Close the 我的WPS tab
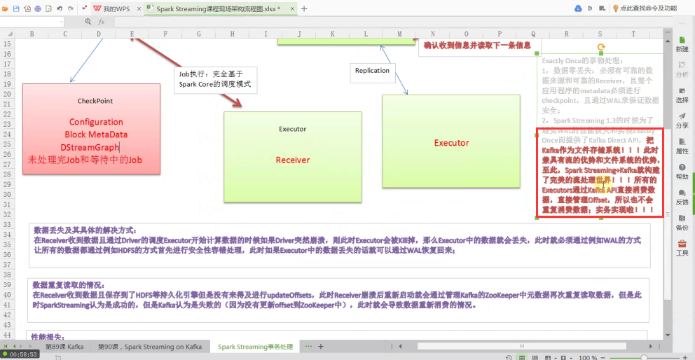This screenshot has width=695, height=360. pos(139,9)
